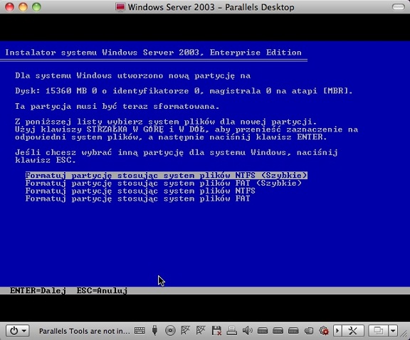This screenshot has width=410, height=340.
Task: Open the view mode dropdown arrow
Action: 393,331
